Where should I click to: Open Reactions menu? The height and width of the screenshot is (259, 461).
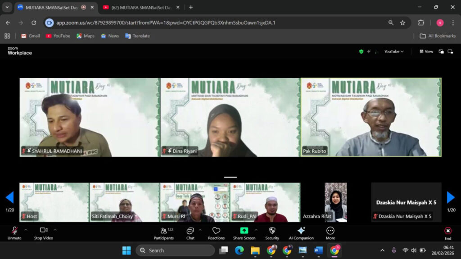point(216,233)
